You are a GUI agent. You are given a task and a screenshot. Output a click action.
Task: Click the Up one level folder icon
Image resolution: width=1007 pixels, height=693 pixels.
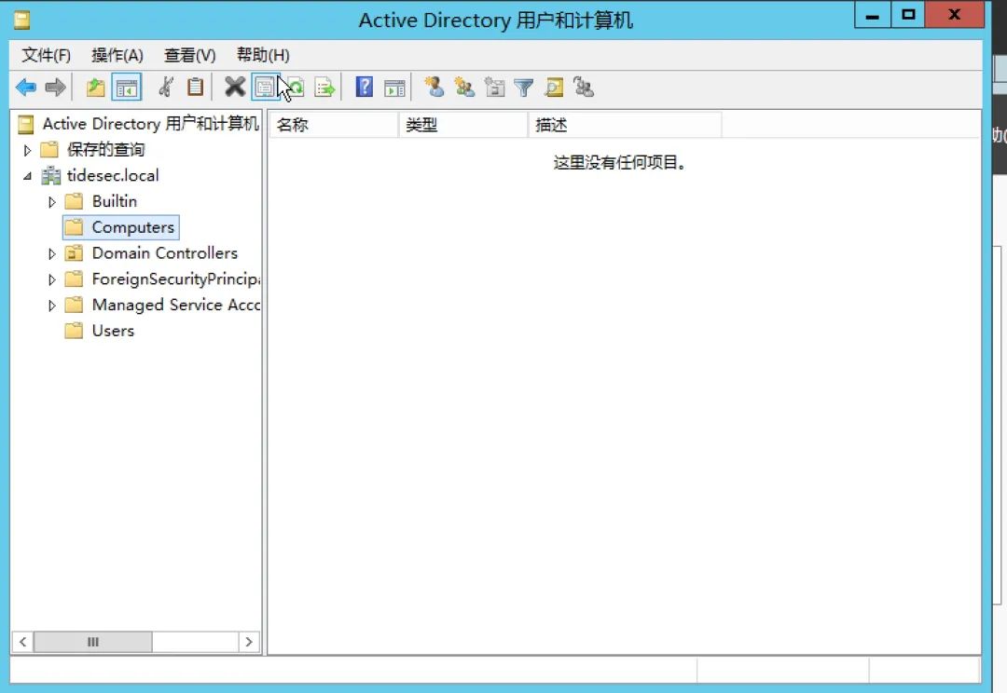[95, 88]
